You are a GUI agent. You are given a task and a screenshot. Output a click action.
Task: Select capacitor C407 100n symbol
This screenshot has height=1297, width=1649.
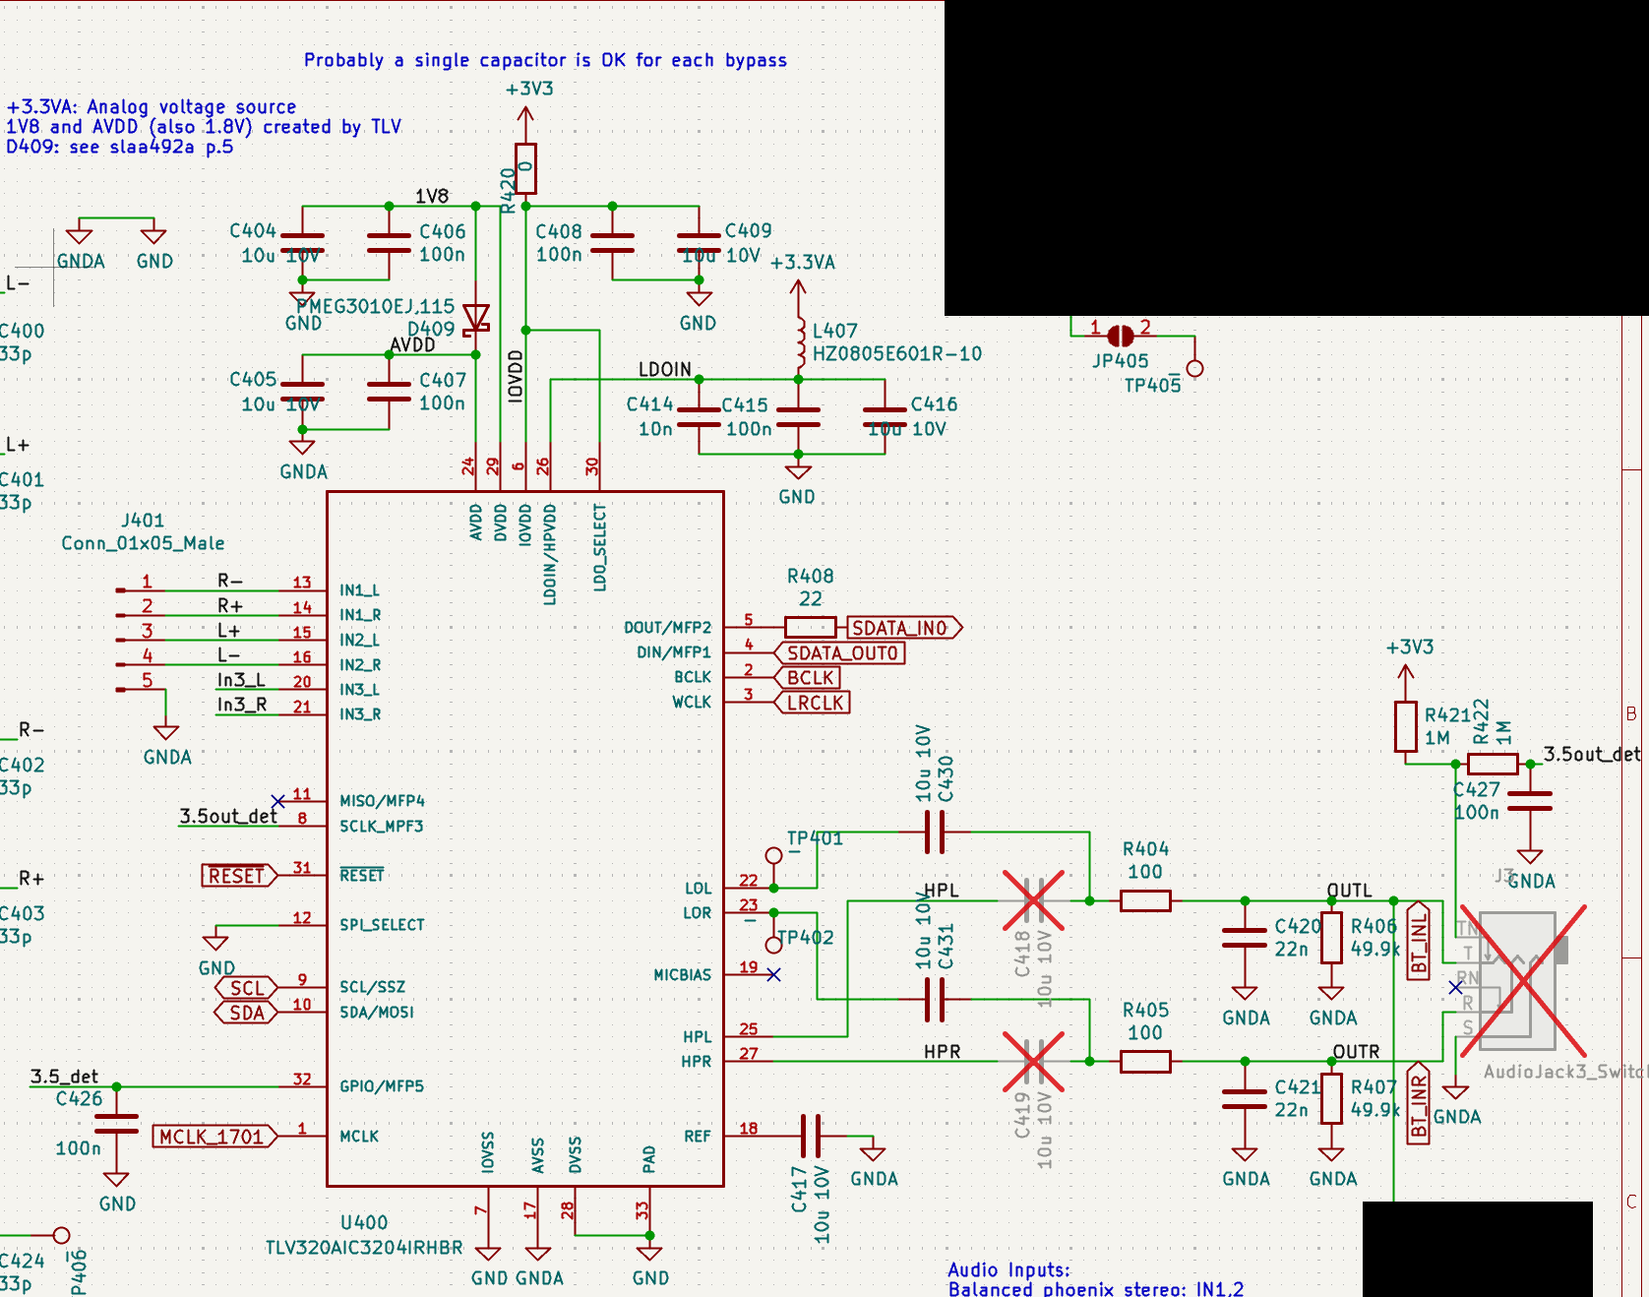389,392
